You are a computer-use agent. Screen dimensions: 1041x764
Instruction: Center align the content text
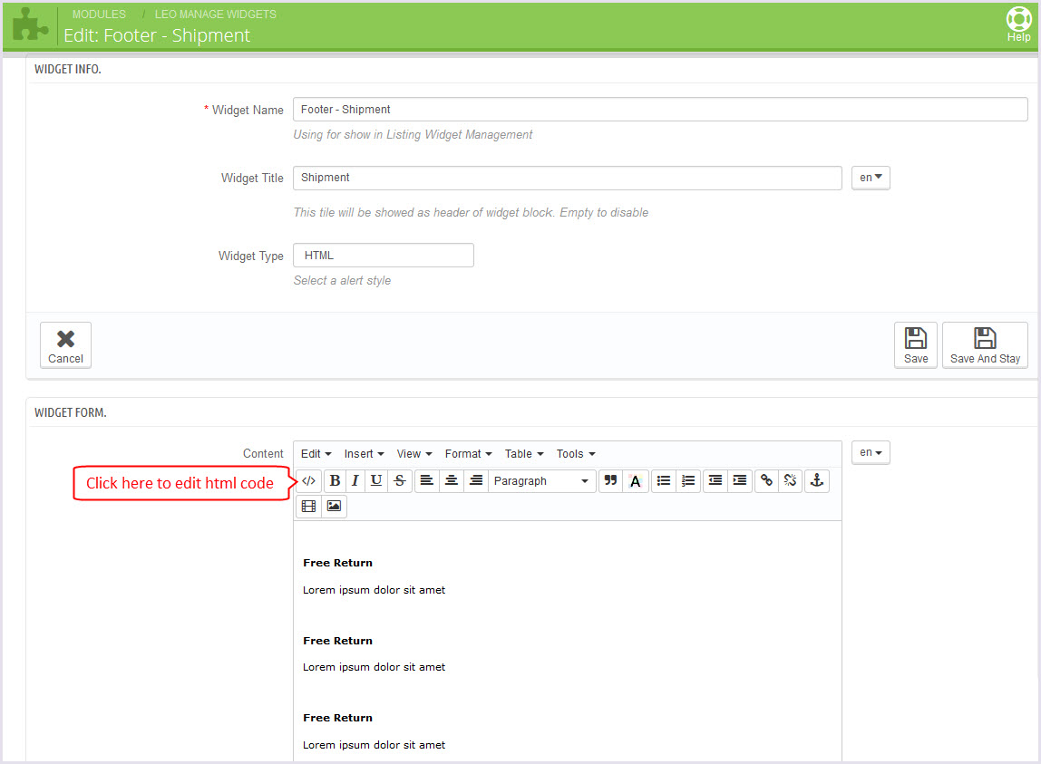(x=451, y=481)
